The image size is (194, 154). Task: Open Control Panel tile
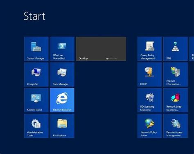pyautogui.click(x=36, y=100)
